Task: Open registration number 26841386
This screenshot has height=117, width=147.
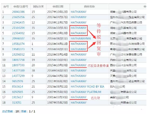Action: pos(18,12)
